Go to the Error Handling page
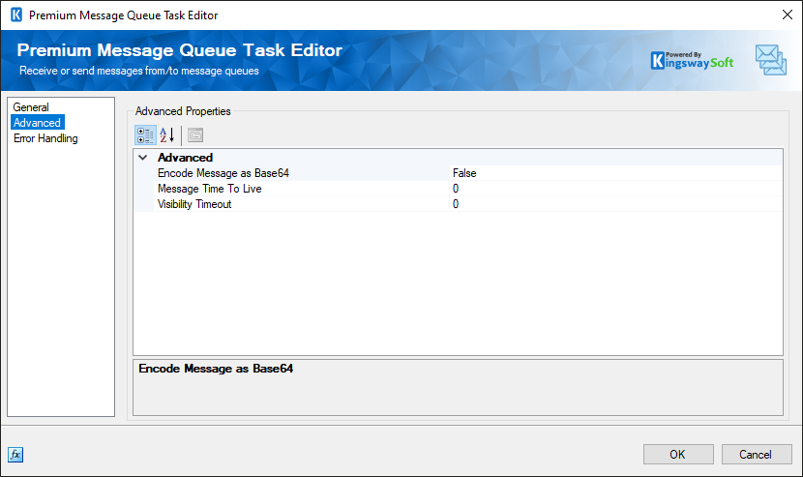 pyautogui.click(x=45, y=138)
